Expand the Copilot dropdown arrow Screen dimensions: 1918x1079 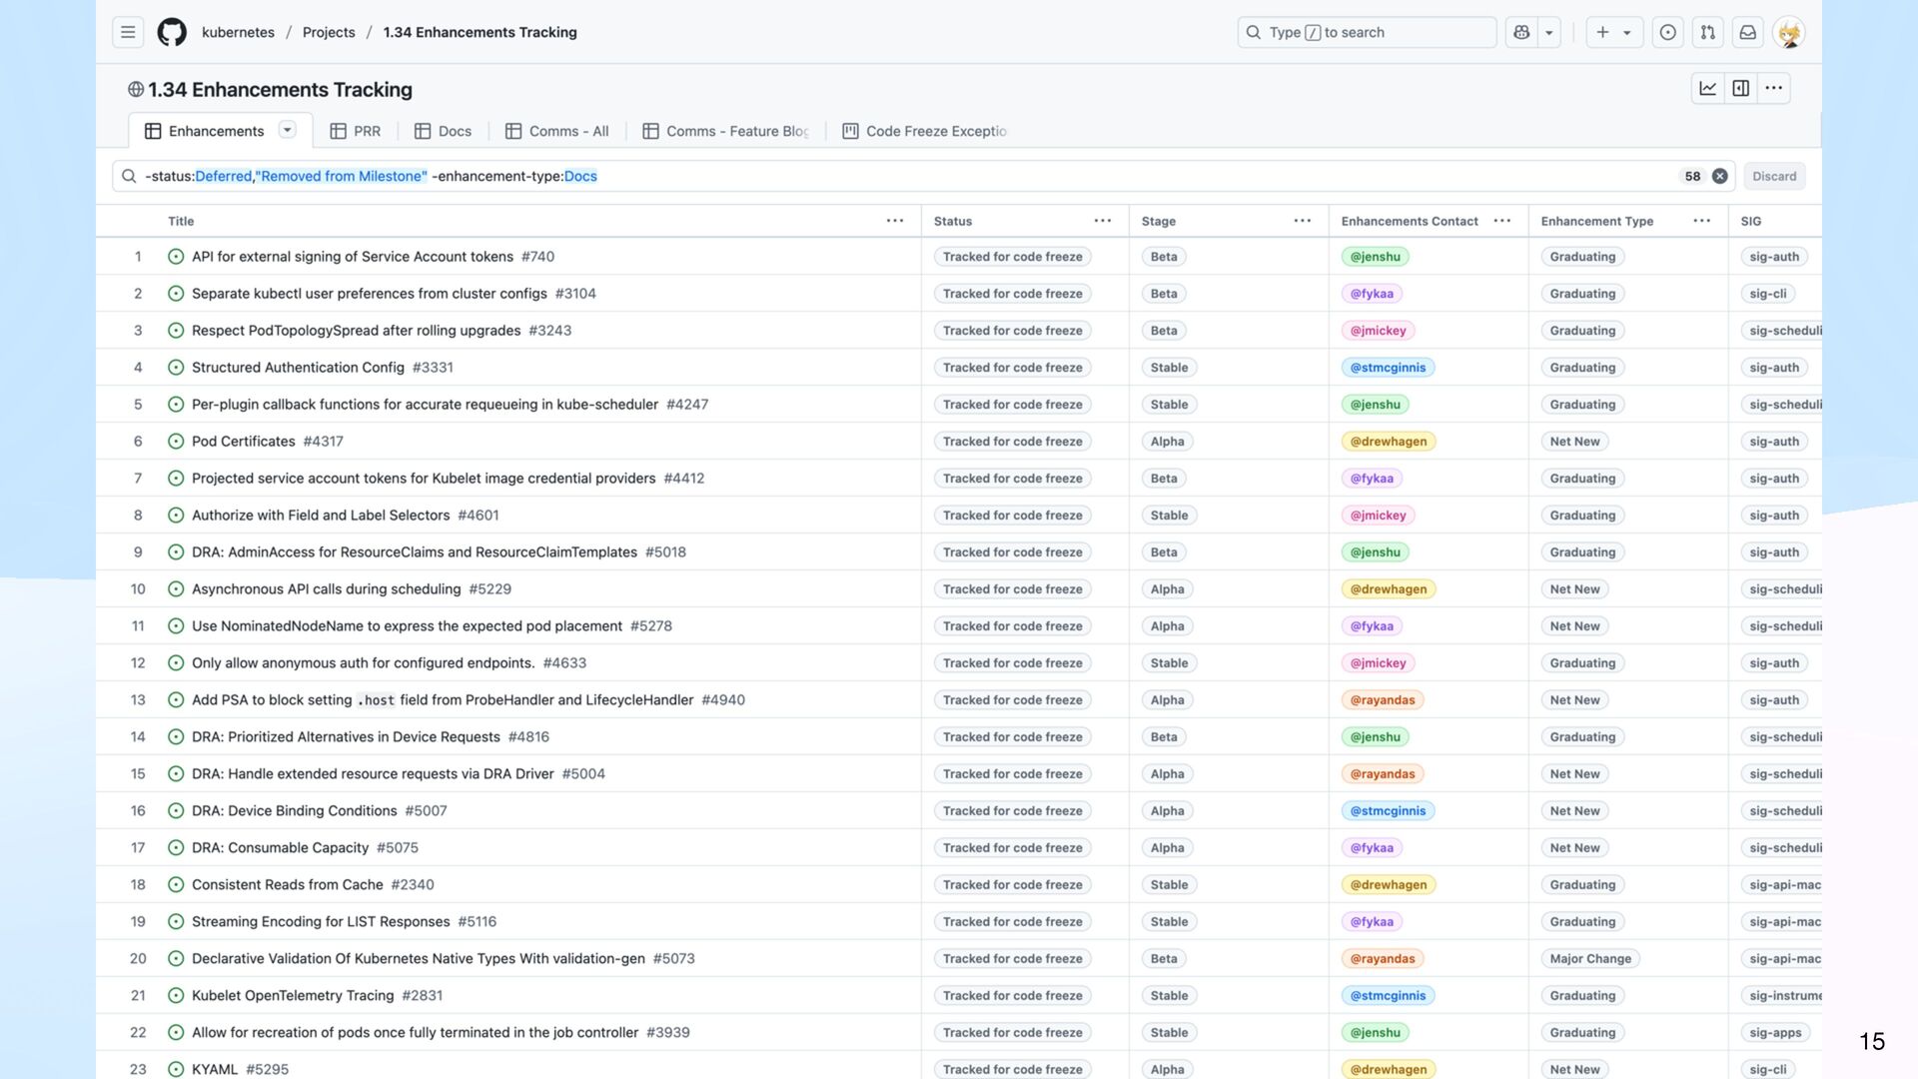(1549, 32)
